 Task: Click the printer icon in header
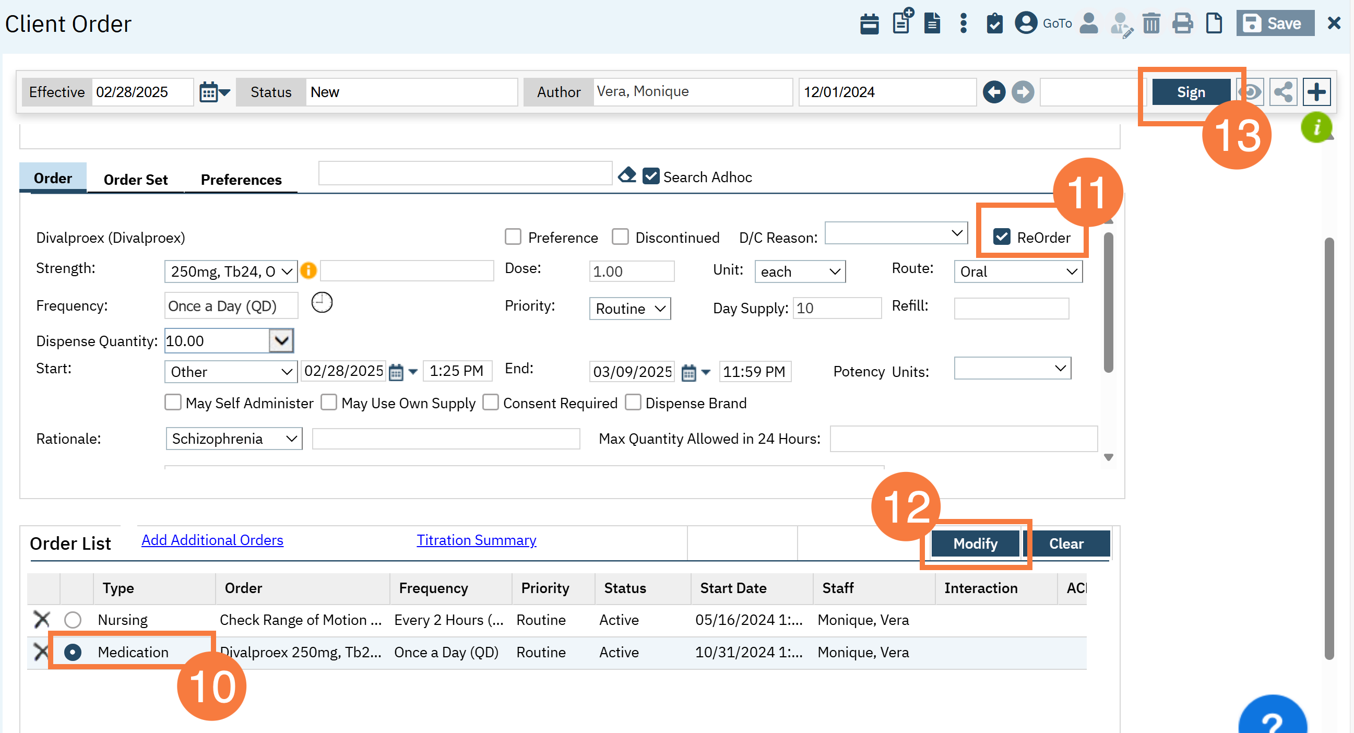(1182, 23)
